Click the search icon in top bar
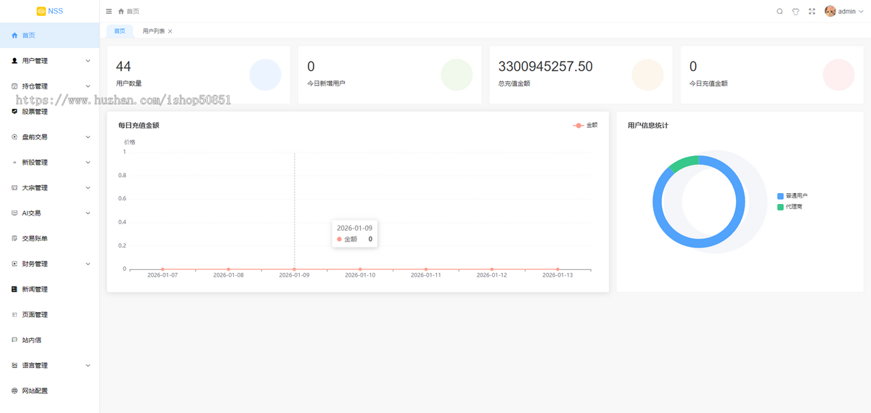This screenshot has width=871, height=413. pos(780,12)
